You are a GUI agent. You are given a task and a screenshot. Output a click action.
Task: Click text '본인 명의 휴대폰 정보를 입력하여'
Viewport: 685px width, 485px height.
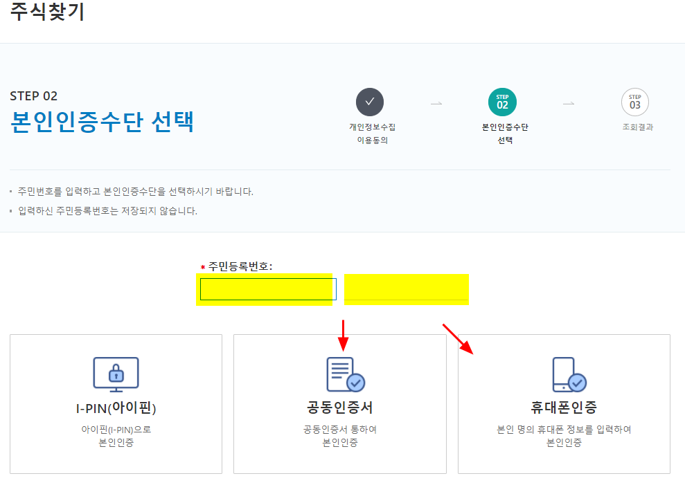564,430
